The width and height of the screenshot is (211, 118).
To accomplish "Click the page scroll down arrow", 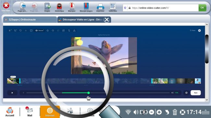I will [207, 100].
